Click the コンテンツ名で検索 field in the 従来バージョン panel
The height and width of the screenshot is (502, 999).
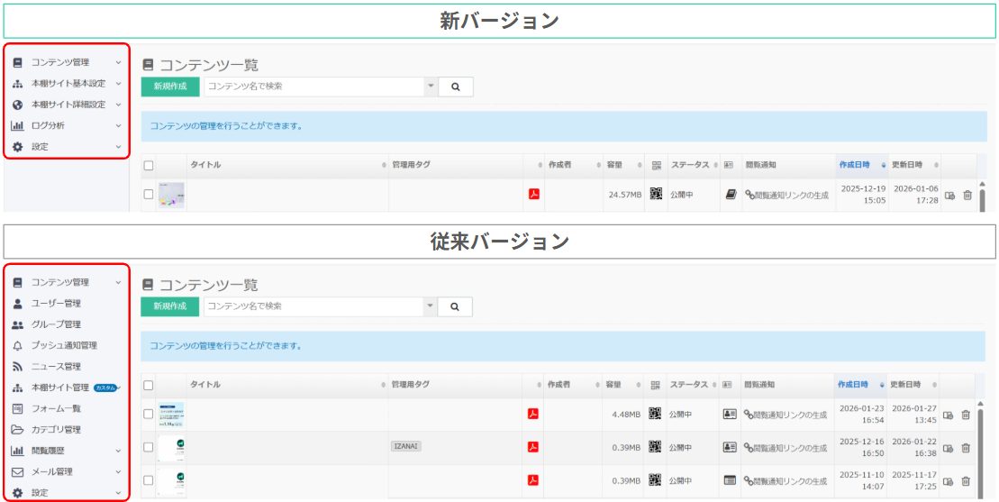tap(313, 306)
